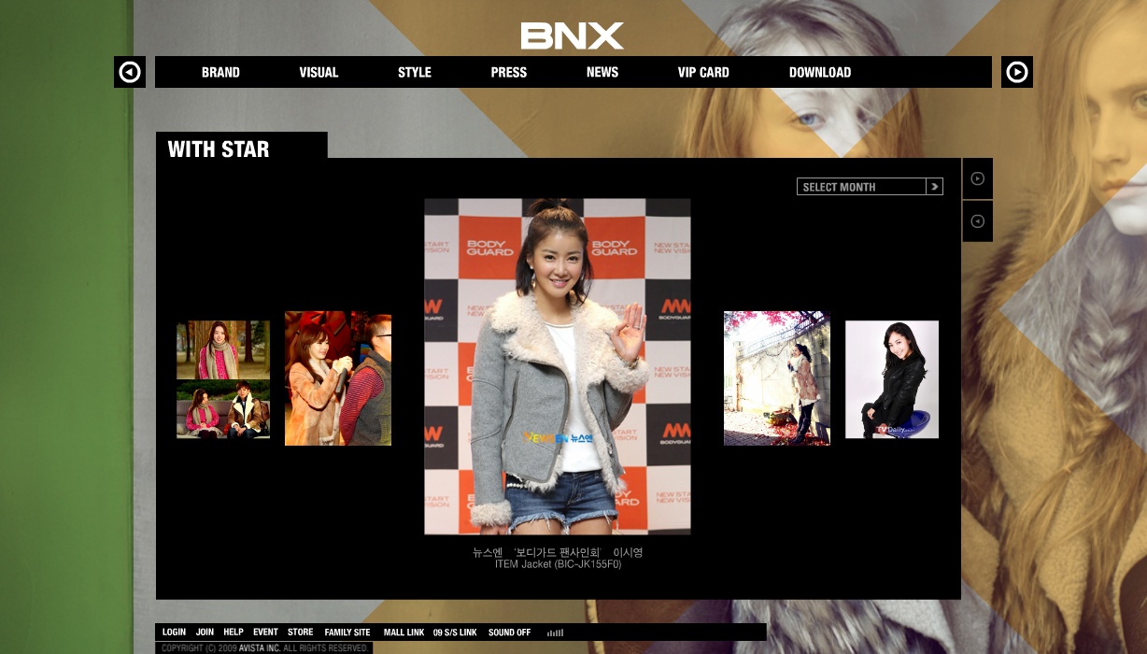Screen dimensions: 1147x654
Task: Click the BNX logo
Action: [573, 36]
